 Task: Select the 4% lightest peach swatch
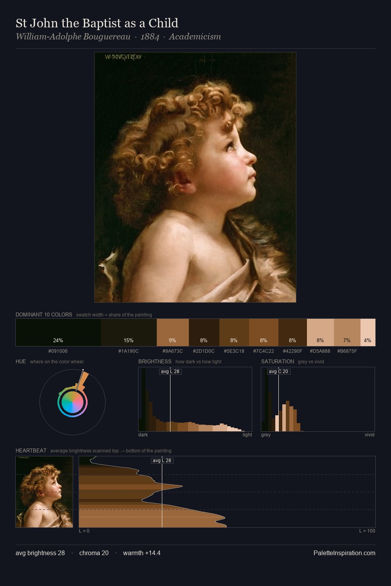[x=368, y=332]
